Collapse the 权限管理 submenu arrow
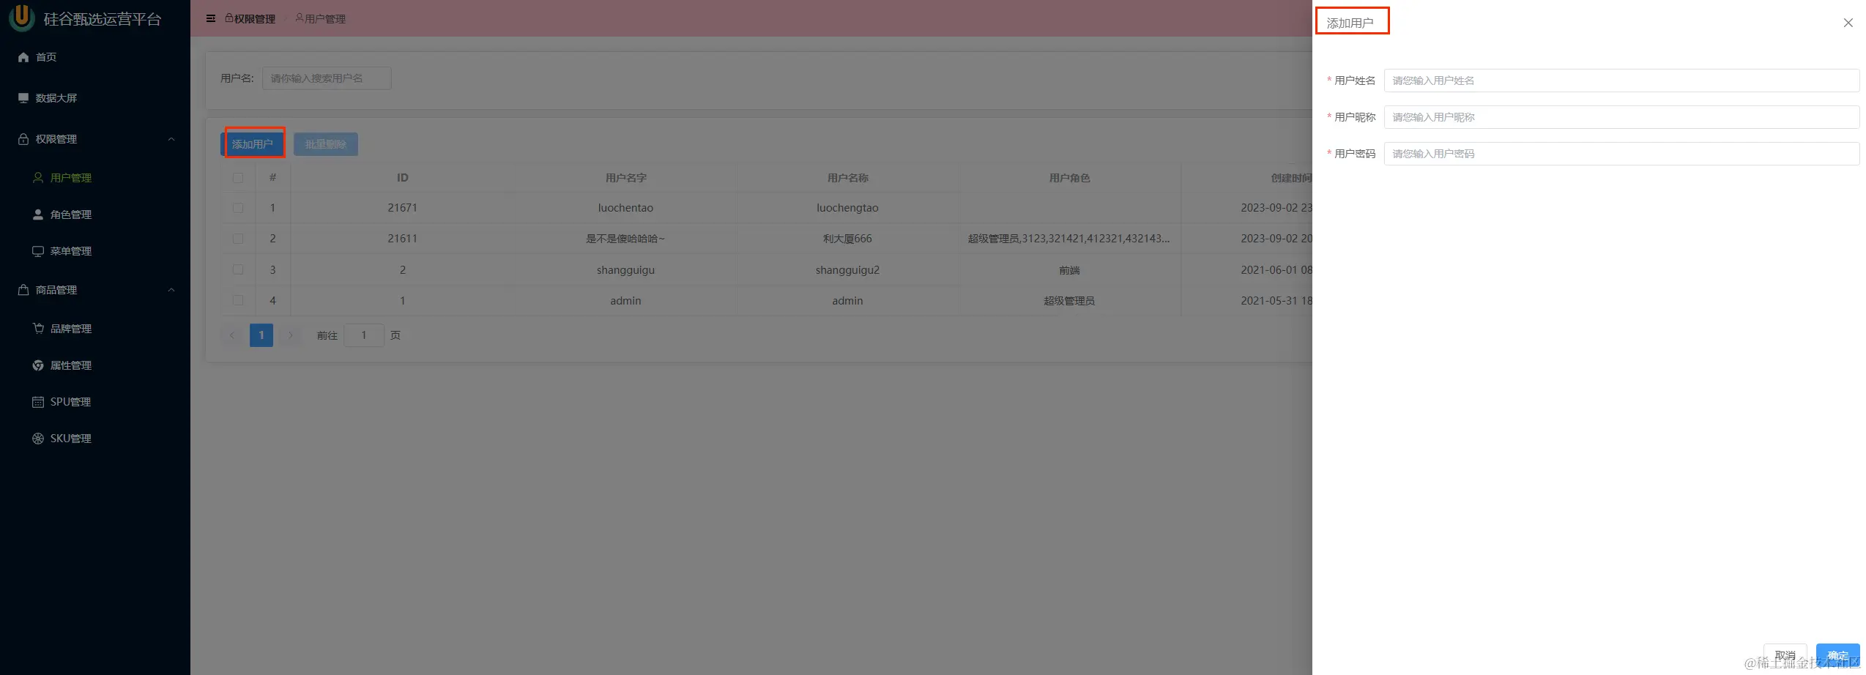The image size is (1866, 675). point(171,139)
